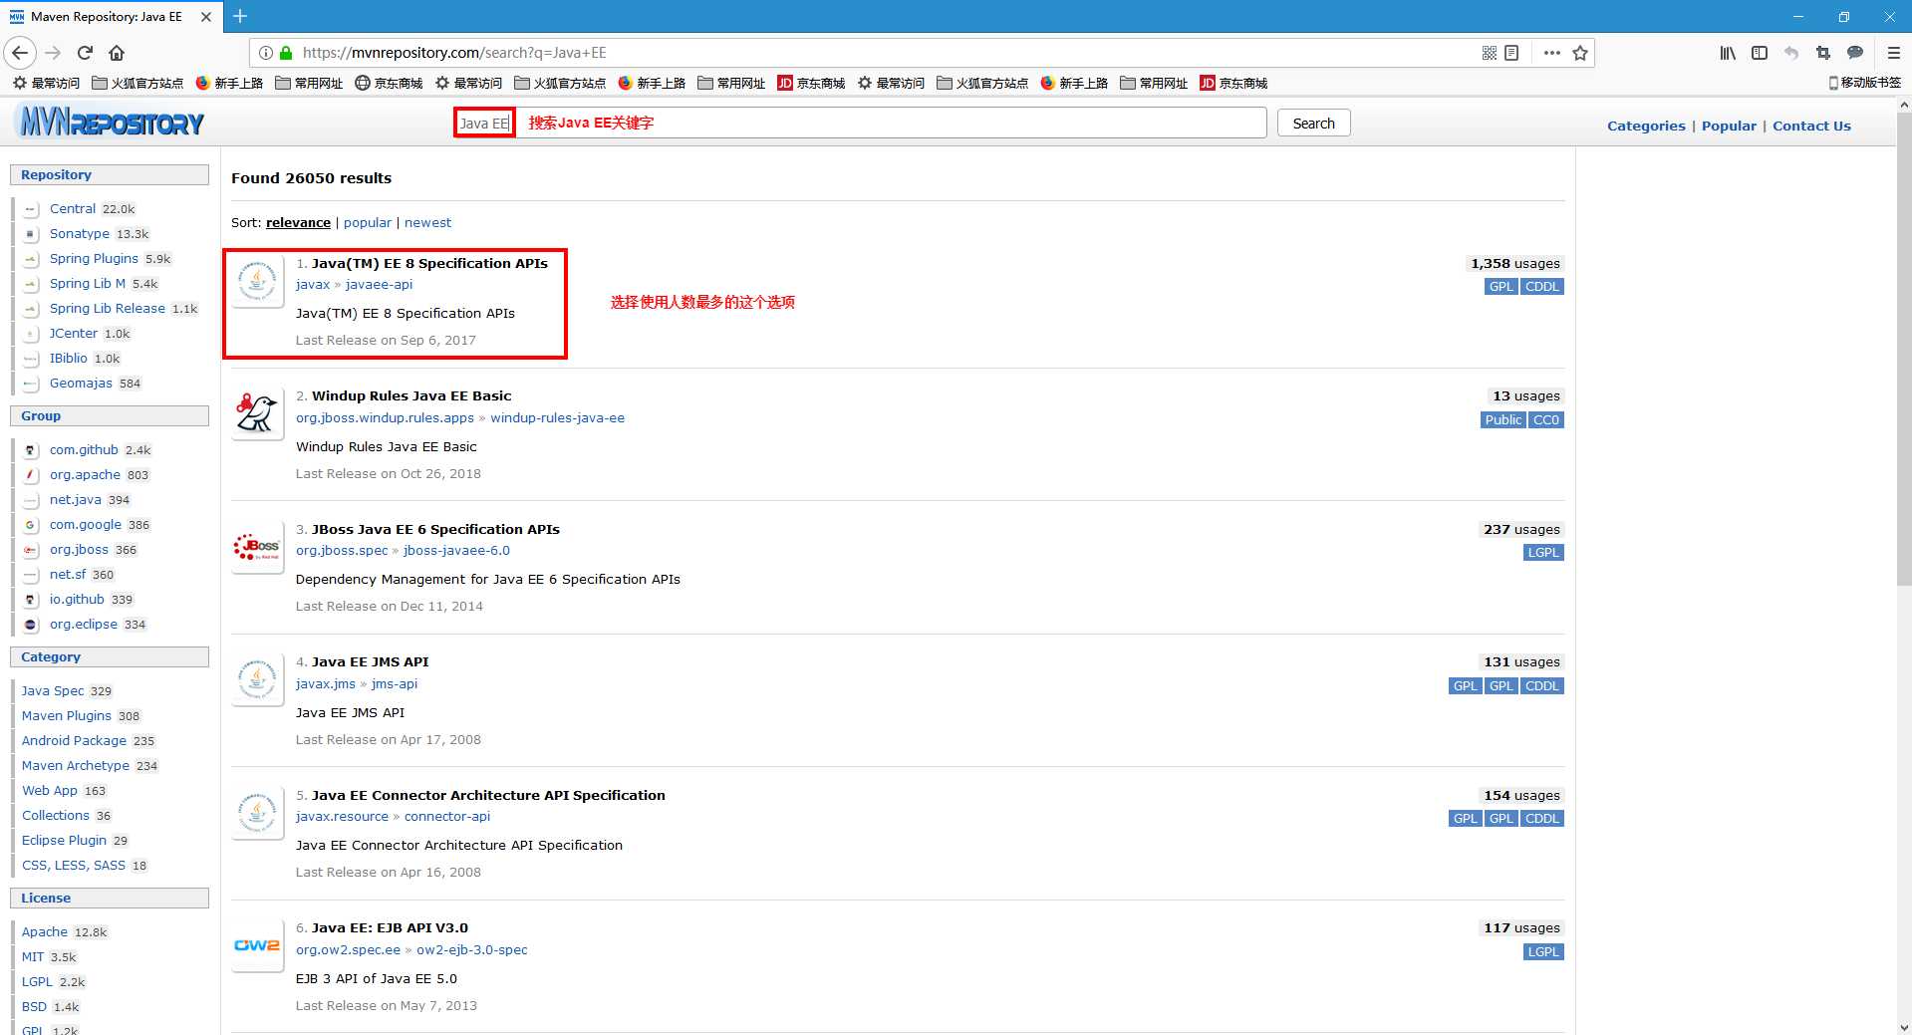Open page actions three-dots menu
Viewport: 1912px width, 1035px height.
(1551, 53)
